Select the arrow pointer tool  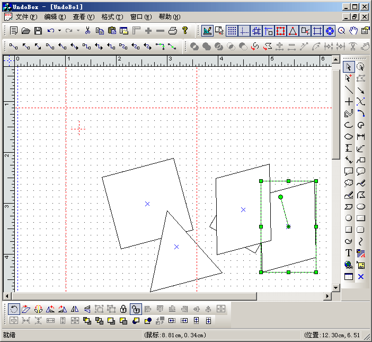pyautogui.click(x=348, y=67)
